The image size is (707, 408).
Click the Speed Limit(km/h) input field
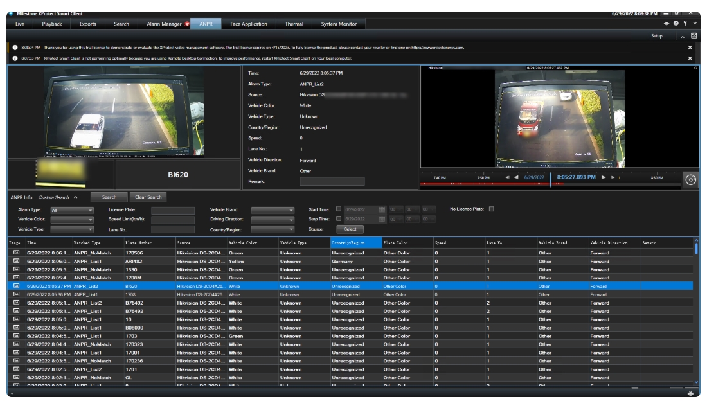pos(173,220)
